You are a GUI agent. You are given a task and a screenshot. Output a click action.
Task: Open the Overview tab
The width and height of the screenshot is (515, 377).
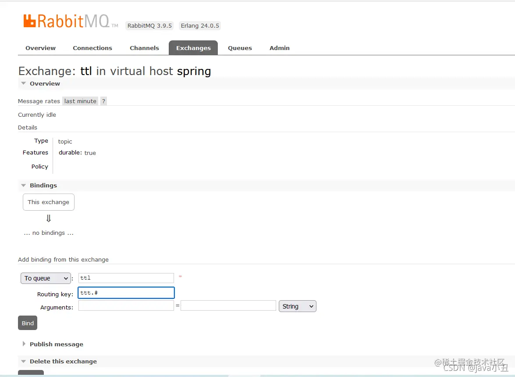[40, 48]
